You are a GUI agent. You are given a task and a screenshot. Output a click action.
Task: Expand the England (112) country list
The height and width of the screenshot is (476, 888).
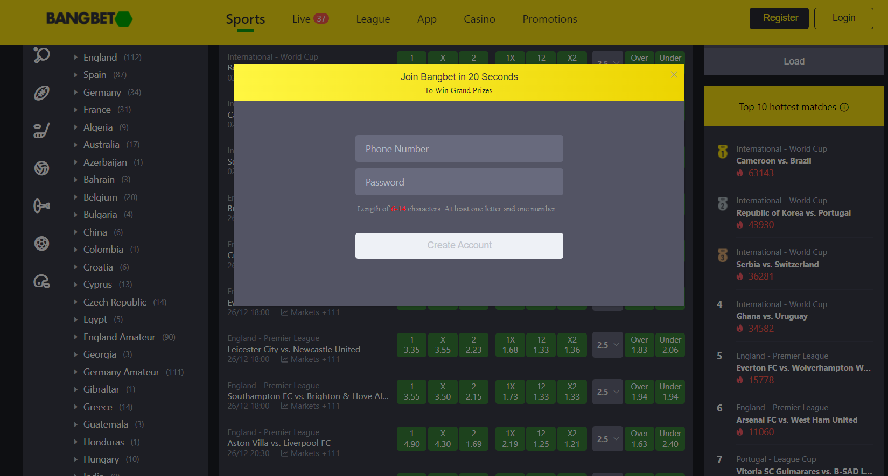point(76,58)
